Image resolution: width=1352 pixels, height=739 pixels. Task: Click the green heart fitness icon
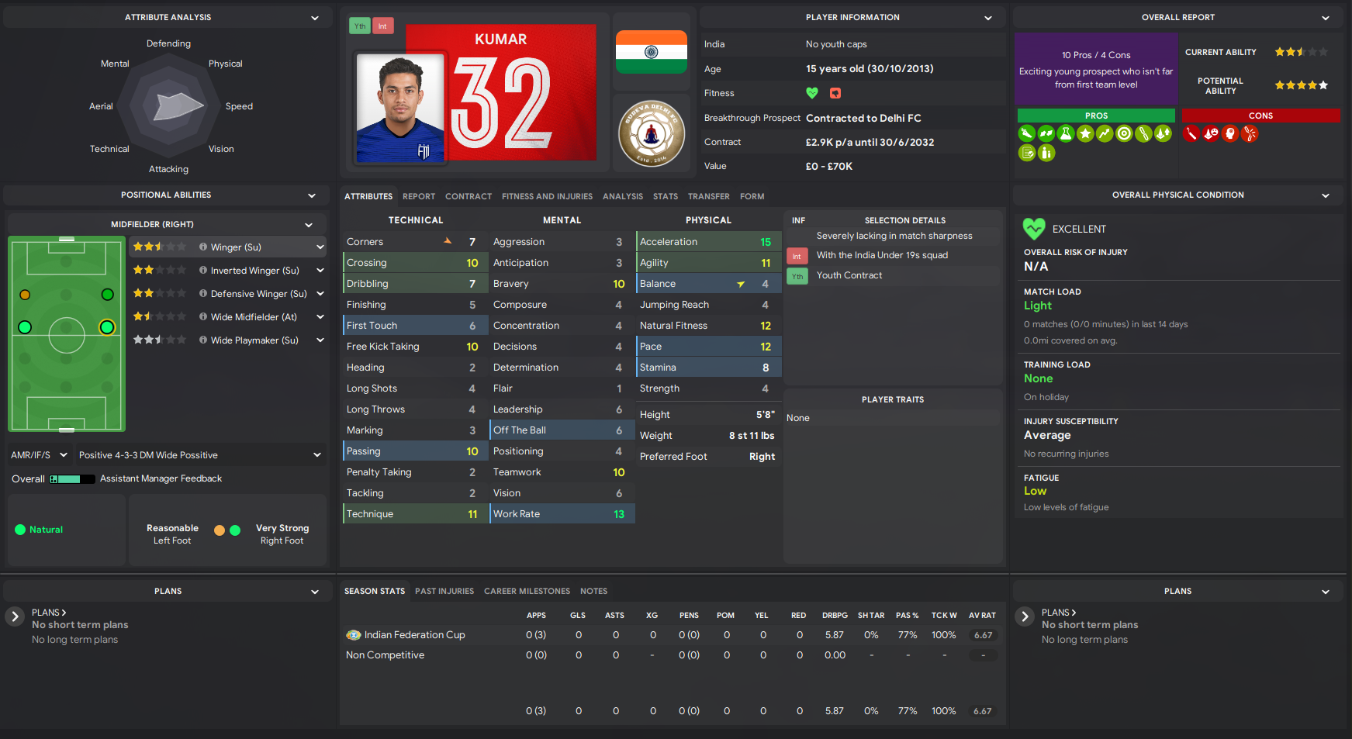click(812, 93)
